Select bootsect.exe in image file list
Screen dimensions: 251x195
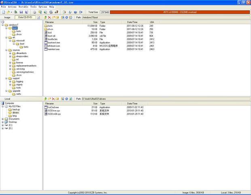[54, 43]
